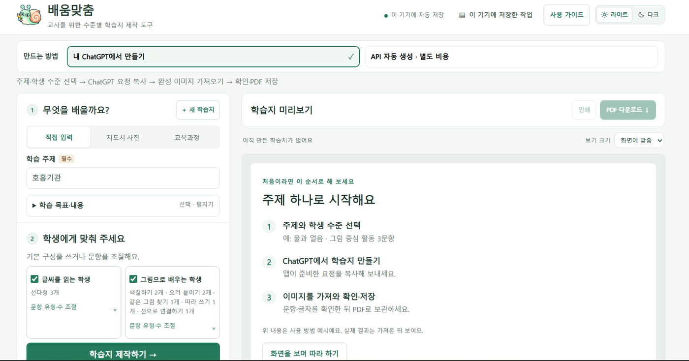Click the 무엇을 배울까요? heading
Viewport: 689px width, 361px height.
[x=76, y=110]
